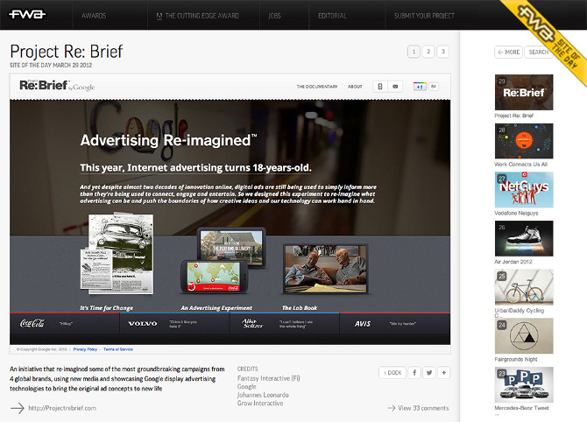Click The Lab Book caption

click(300, 308)
